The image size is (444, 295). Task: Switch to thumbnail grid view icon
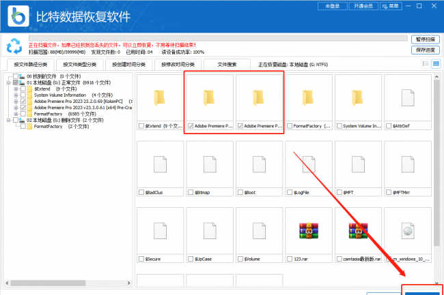click(x=436, y=64)
